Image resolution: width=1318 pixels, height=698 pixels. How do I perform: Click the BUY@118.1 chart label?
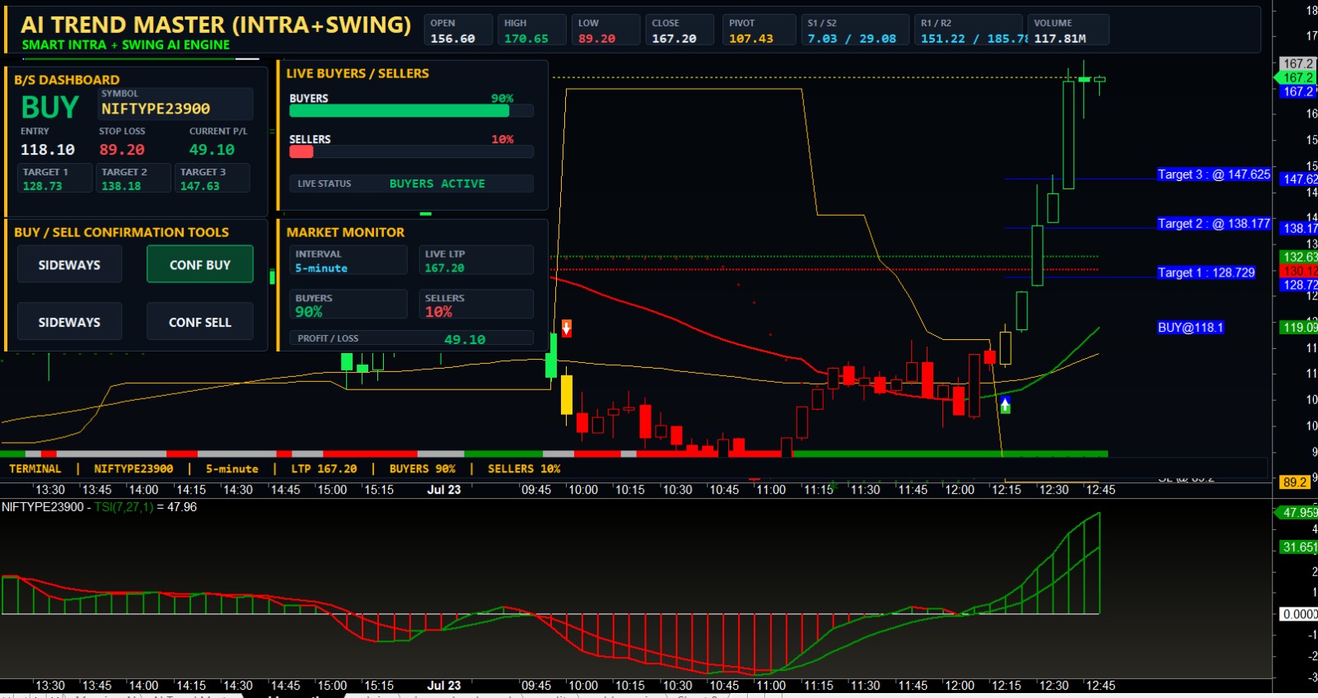(1190, 328)
